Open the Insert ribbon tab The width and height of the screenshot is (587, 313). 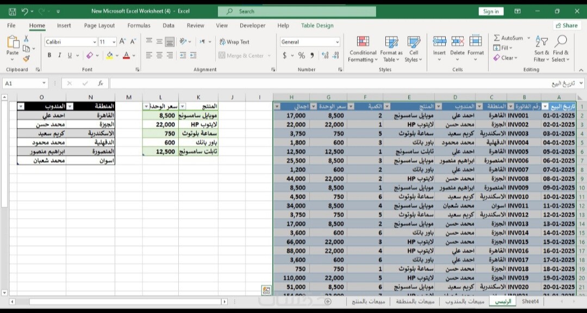click(x=64, y=26)
